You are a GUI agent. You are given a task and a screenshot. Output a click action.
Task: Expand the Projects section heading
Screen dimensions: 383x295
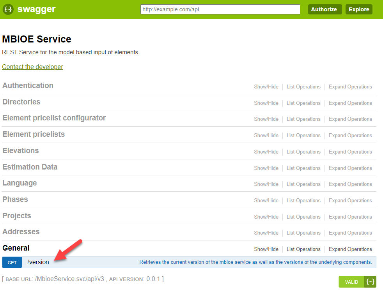[17, 216]
